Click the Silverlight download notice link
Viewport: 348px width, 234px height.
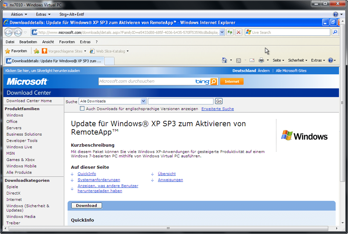[x=42, y=71]
